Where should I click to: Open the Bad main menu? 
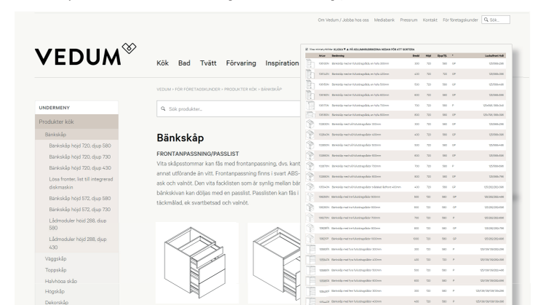tap(184, 63)
